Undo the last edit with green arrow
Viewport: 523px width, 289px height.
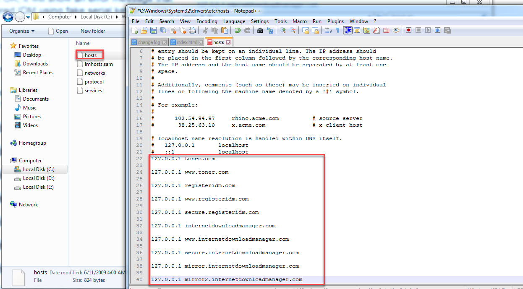237,30
